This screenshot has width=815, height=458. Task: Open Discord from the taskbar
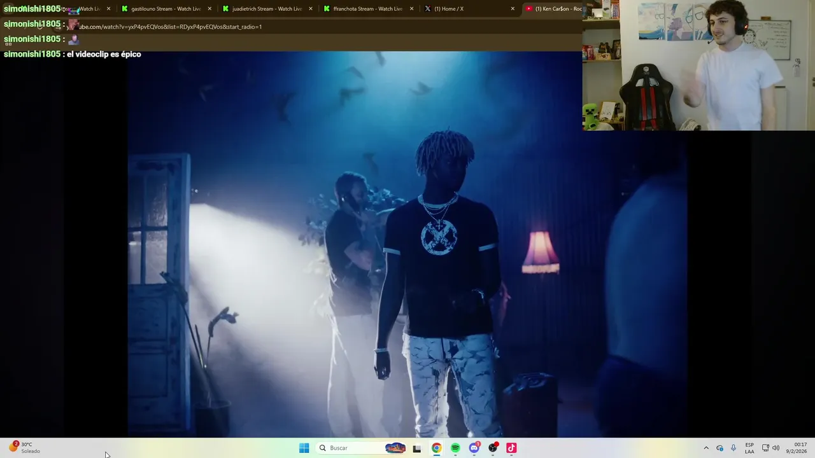click(474, 448)
